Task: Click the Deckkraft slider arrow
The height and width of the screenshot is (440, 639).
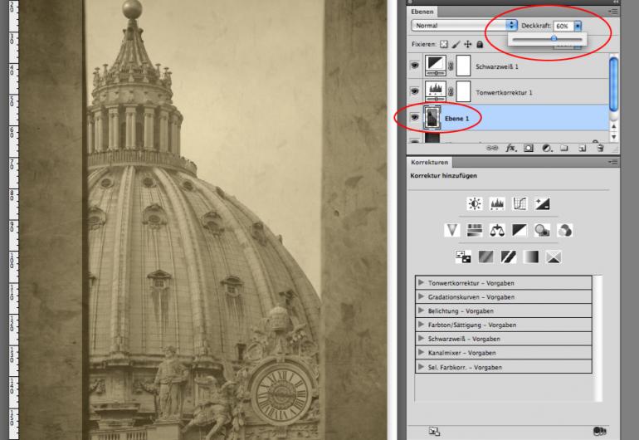Action: click(578, 26)
